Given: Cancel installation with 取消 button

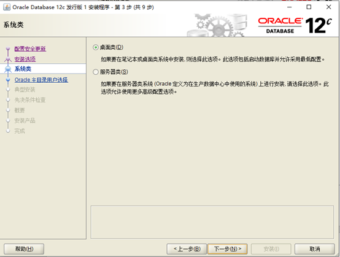Looking at the screenshot, I should [315, 249].
